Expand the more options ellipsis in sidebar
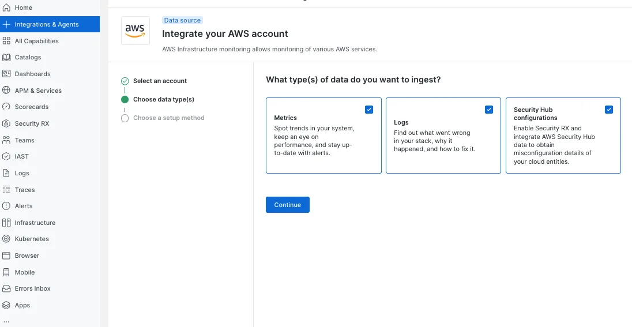632x327 pixels. click(6, 321)
